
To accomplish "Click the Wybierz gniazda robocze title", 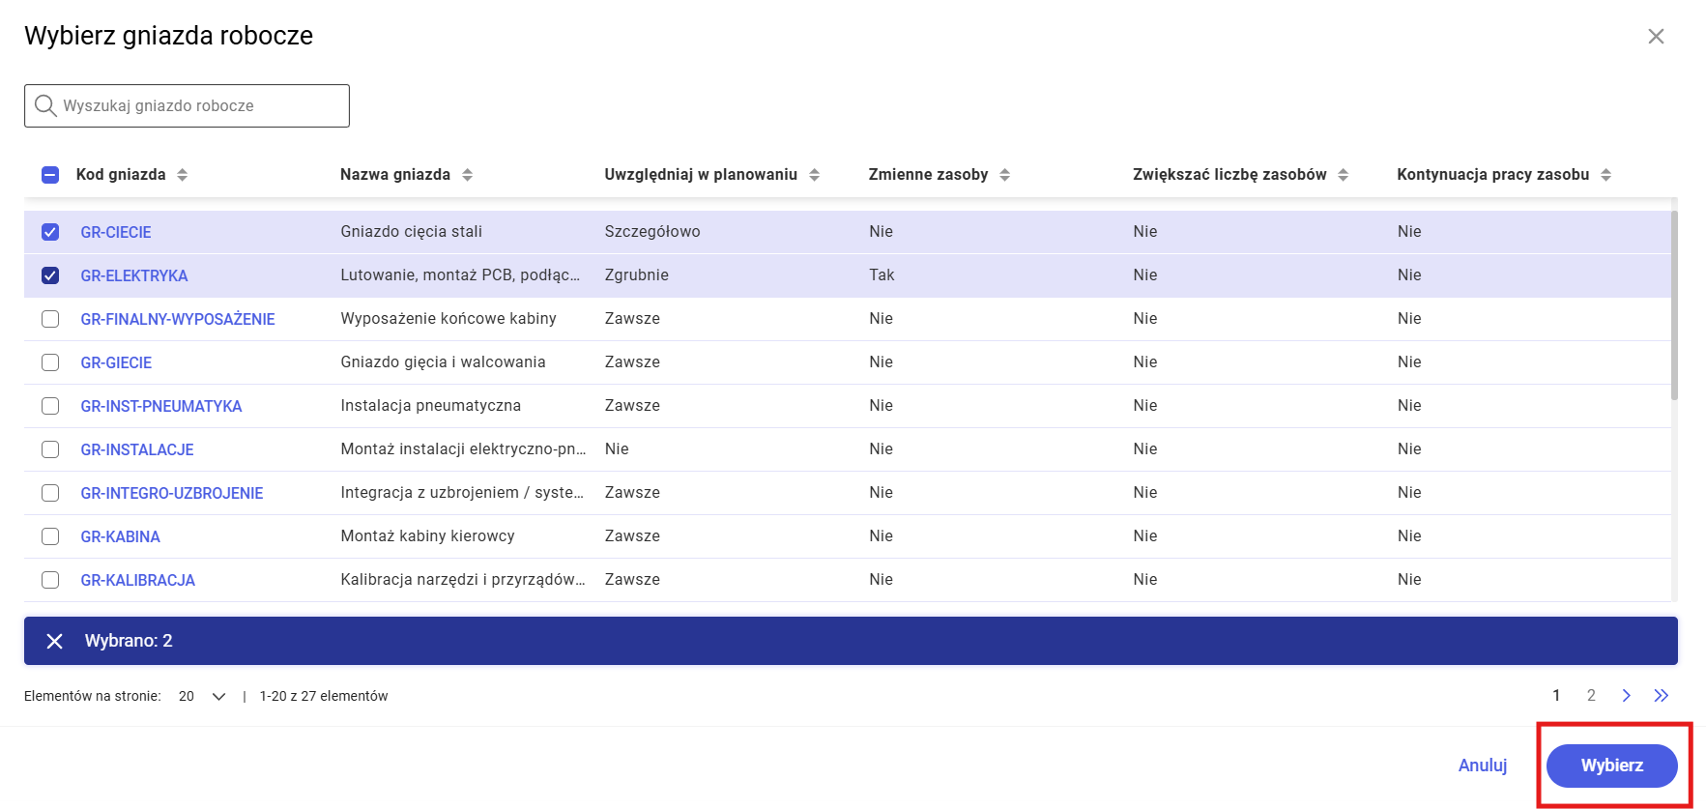I will pos(169,36).
